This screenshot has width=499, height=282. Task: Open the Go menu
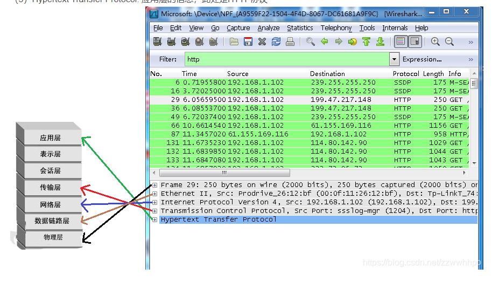tap(215, 28)
